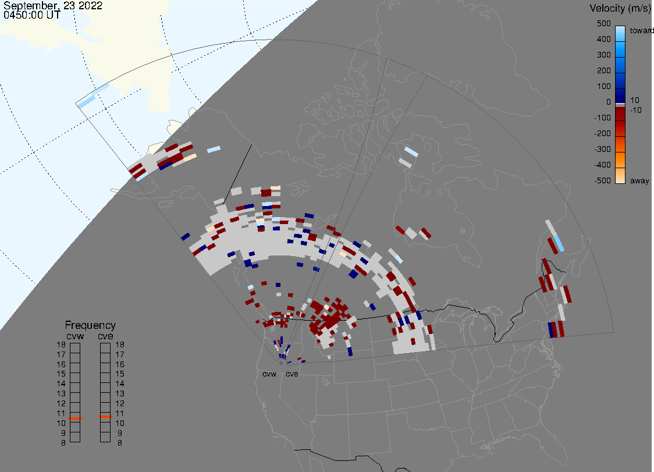Click the date text "September, 23 2022"
Image resolution: width=654 pixels, height=472 pixels.
(x=53, y=5)
